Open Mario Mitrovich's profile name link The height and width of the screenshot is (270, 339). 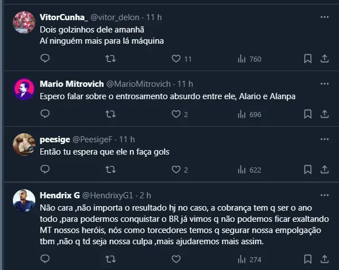(72, 84)
